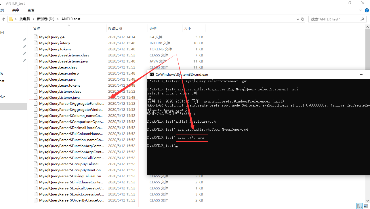Select MysqlQueryParser$LogicExpressionC... file

(71, 194)
